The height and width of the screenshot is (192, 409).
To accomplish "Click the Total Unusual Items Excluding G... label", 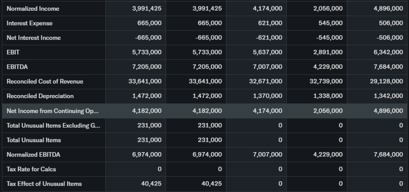I will (x=53, y=125).
